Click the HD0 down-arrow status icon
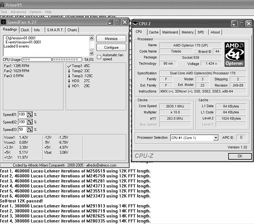The height and width of the screenshot is (224, 254). point(69,81)
